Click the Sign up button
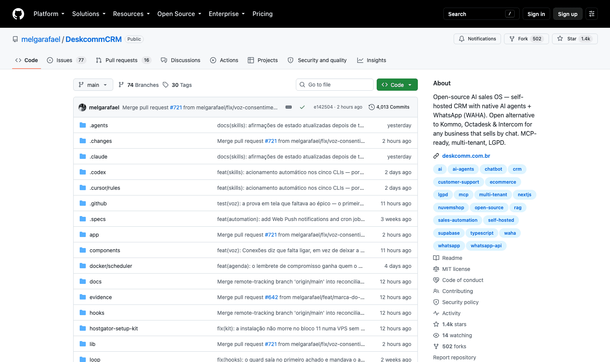 tap(568, 14)
